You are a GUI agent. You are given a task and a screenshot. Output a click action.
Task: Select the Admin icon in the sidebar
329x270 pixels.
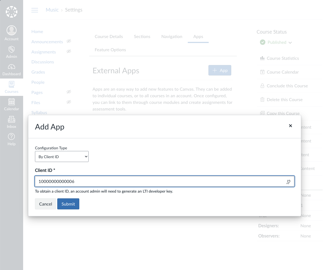coord(12,49)
